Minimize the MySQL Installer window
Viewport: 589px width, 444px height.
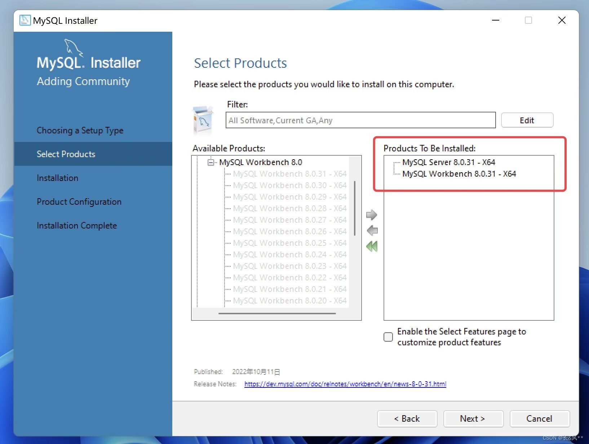tap(496, 20)
